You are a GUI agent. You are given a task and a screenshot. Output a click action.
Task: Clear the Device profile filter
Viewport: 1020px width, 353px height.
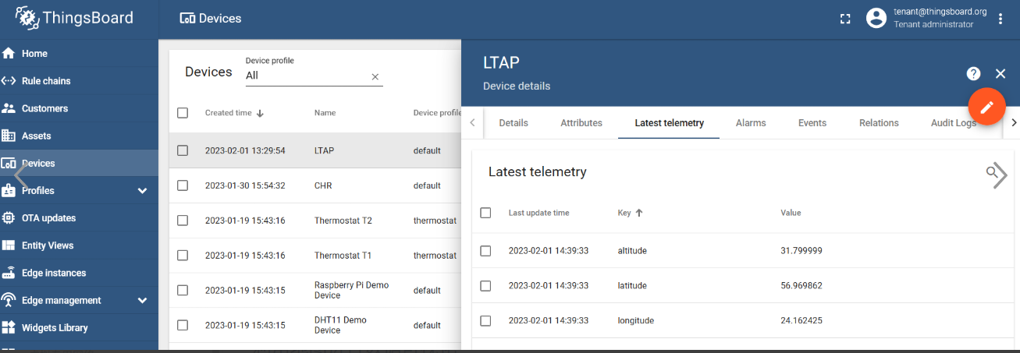pyautogui.click(x=375, y=76)
